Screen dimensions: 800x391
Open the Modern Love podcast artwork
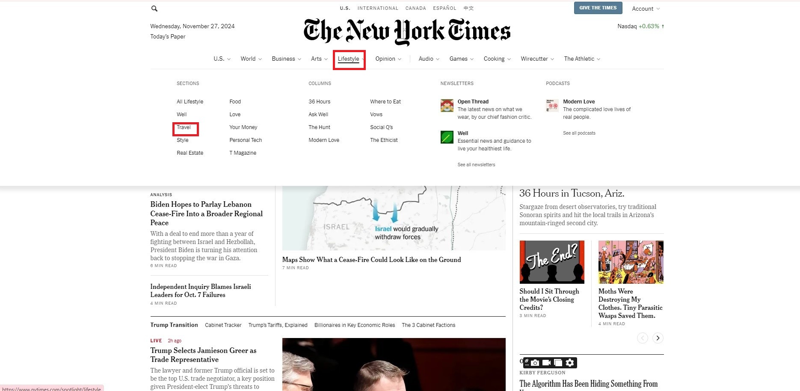(x=552, y=106)
